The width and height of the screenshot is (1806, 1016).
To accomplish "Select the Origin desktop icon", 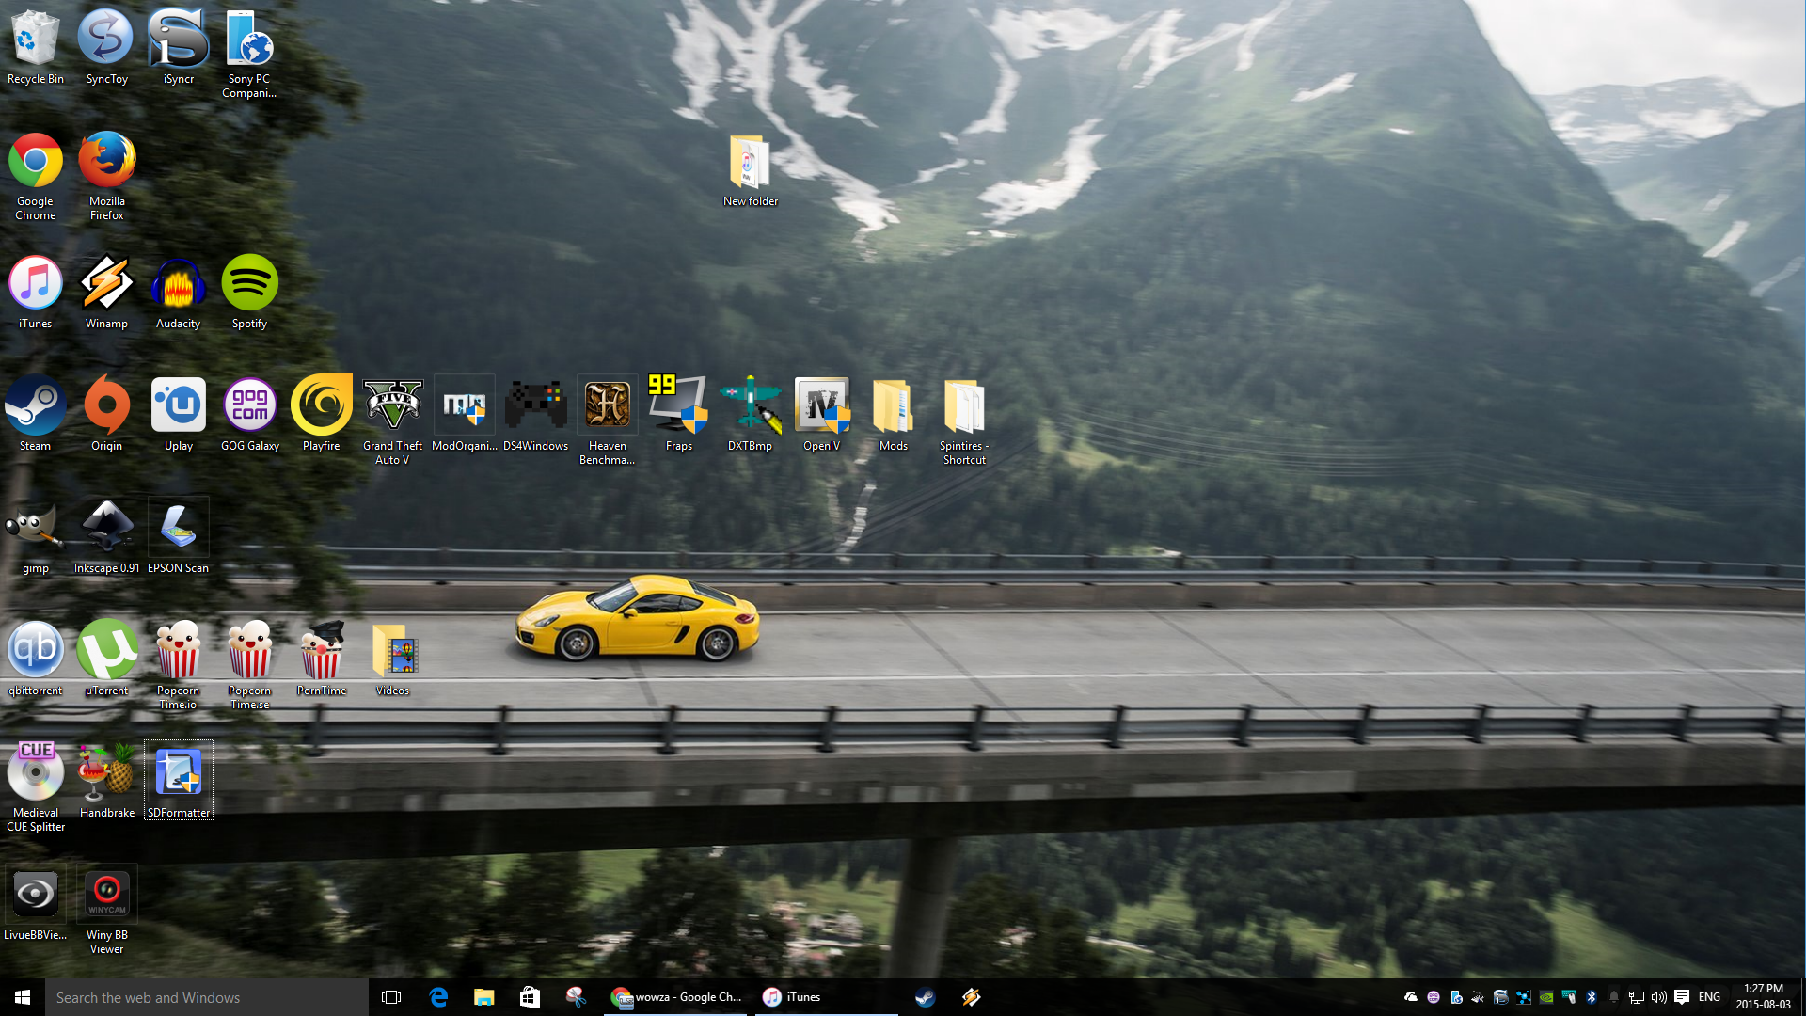I will click(106, 414).
